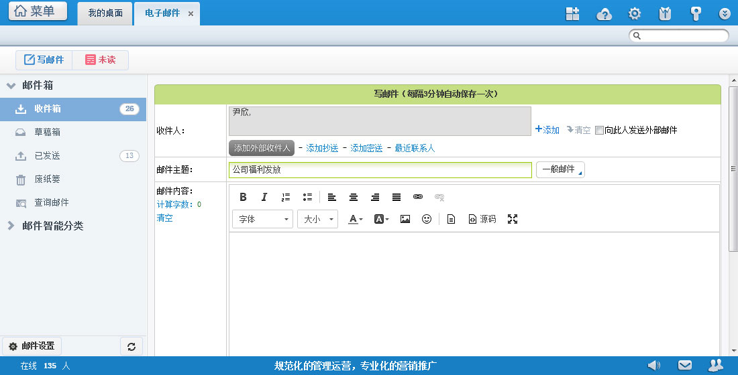Open the 一般邮件 priority dropdown
Screen dimensions: 738x375
coord(560,169)
